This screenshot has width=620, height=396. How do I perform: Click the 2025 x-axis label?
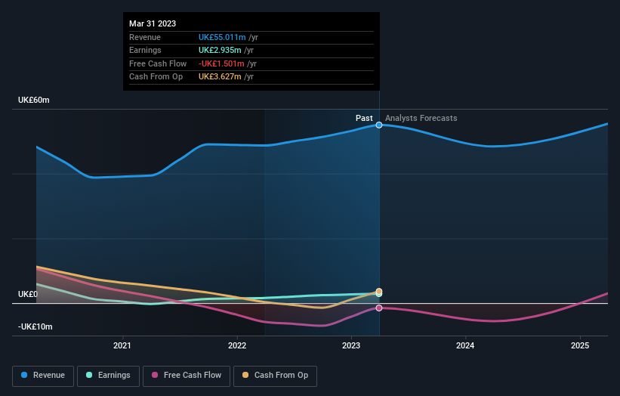[580, 346]
